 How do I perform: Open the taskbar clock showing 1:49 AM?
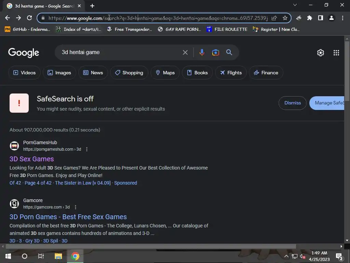319,256
